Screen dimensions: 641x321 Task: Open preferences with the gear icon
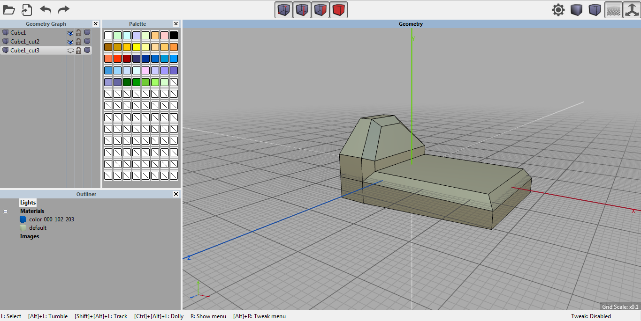pos(558,10)
